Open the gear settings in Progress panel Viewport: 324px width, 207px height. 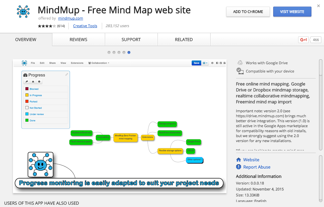click(x=39, y=81)
